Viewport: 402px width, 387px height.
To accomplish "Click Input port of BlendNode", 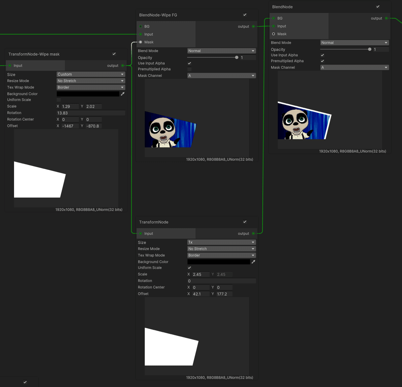I will [274, 26].
